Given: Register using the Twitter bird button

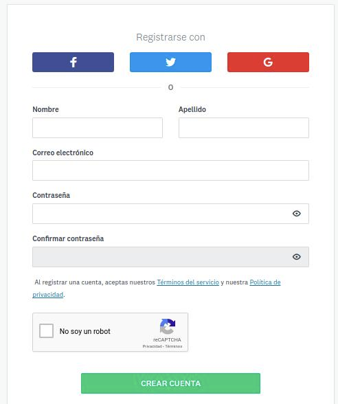Looking at the screenshot, I should (170, 62).
